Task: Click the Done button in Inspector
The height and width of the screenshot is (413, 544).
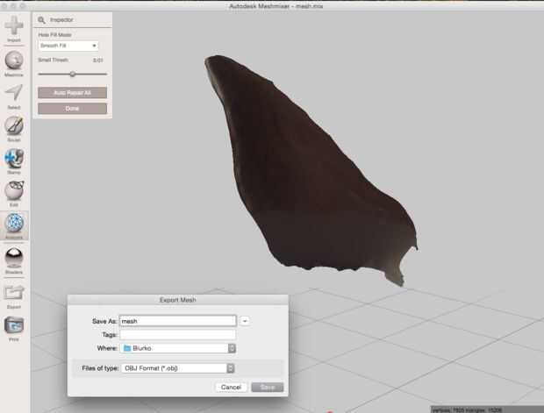Action: coord(72,109)
